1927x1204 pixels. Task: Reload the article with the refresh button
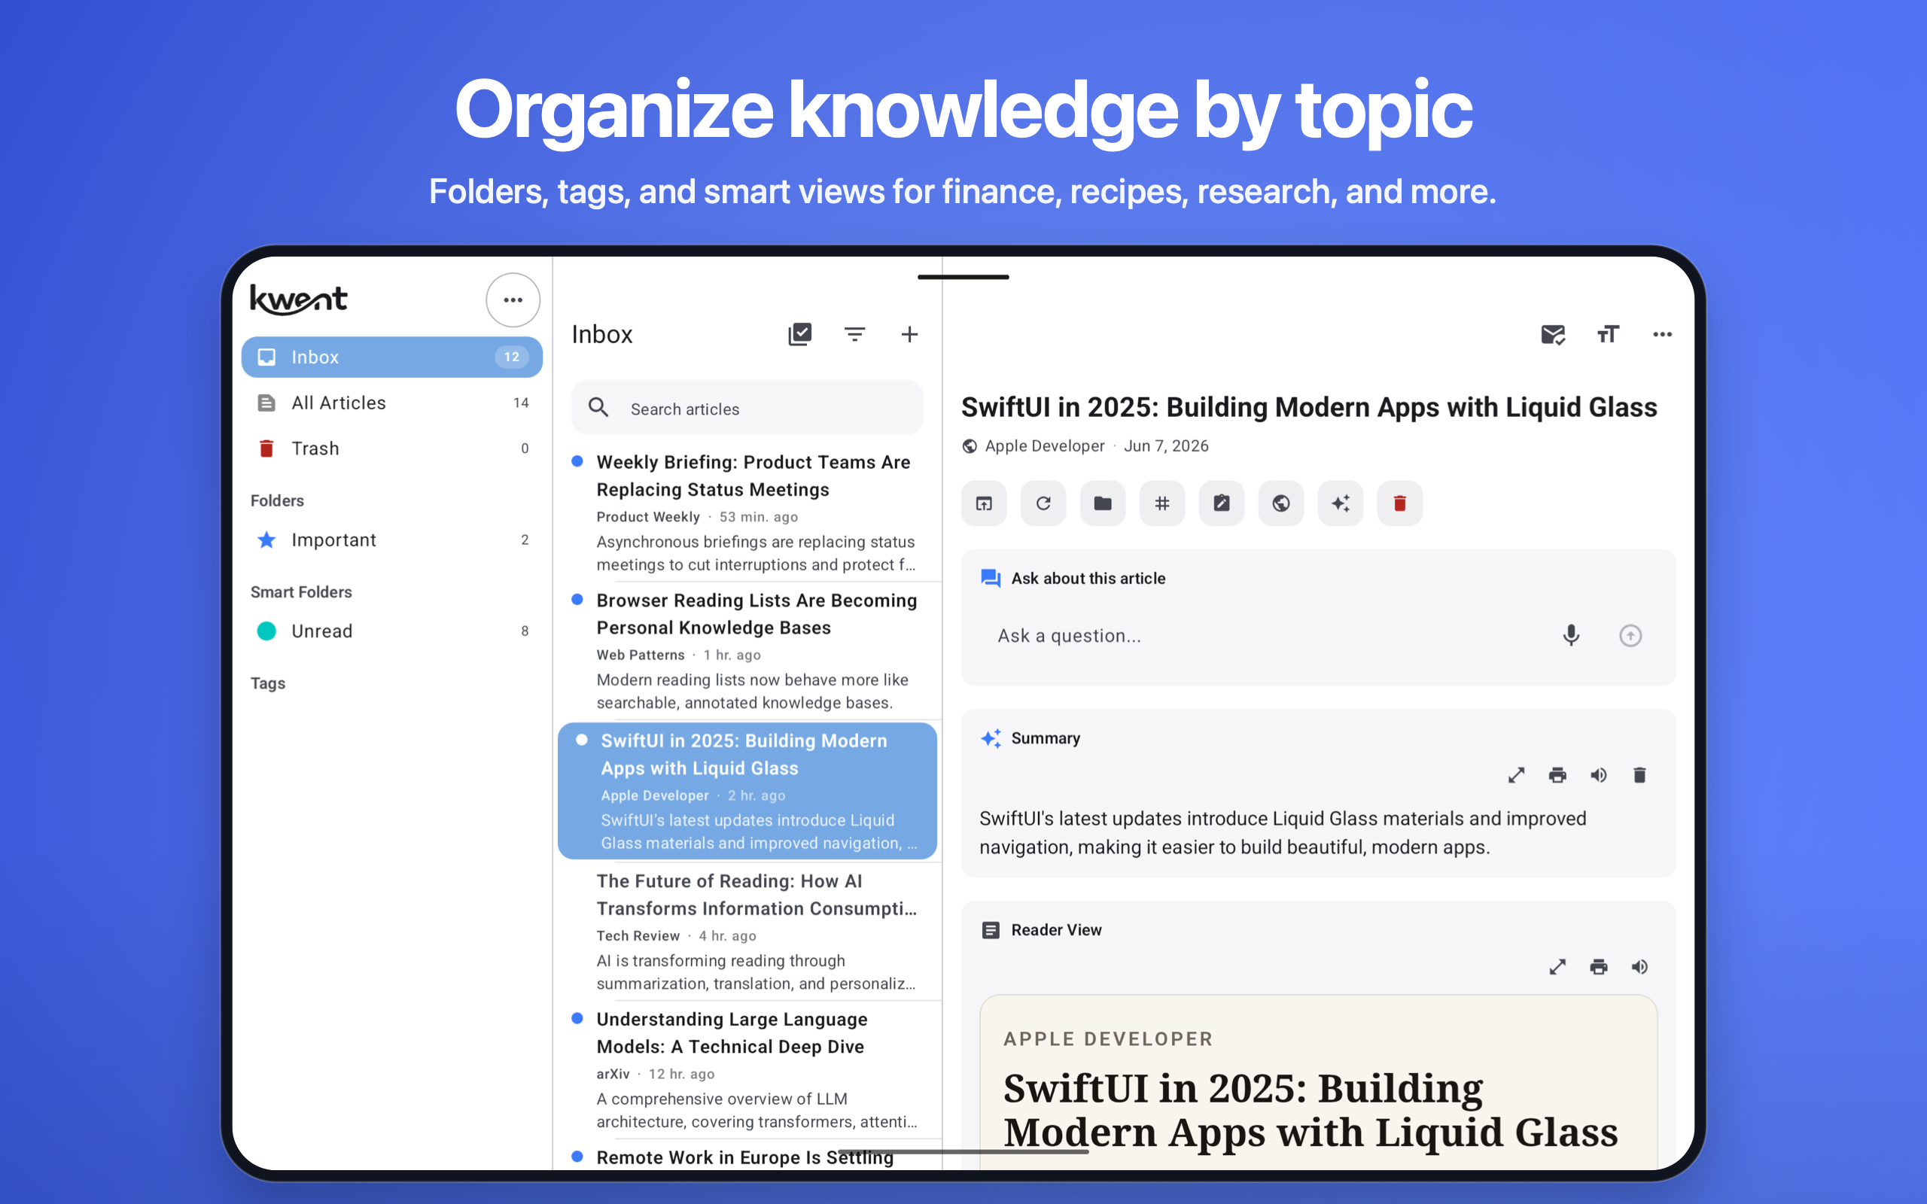(x=1043, y=503)
